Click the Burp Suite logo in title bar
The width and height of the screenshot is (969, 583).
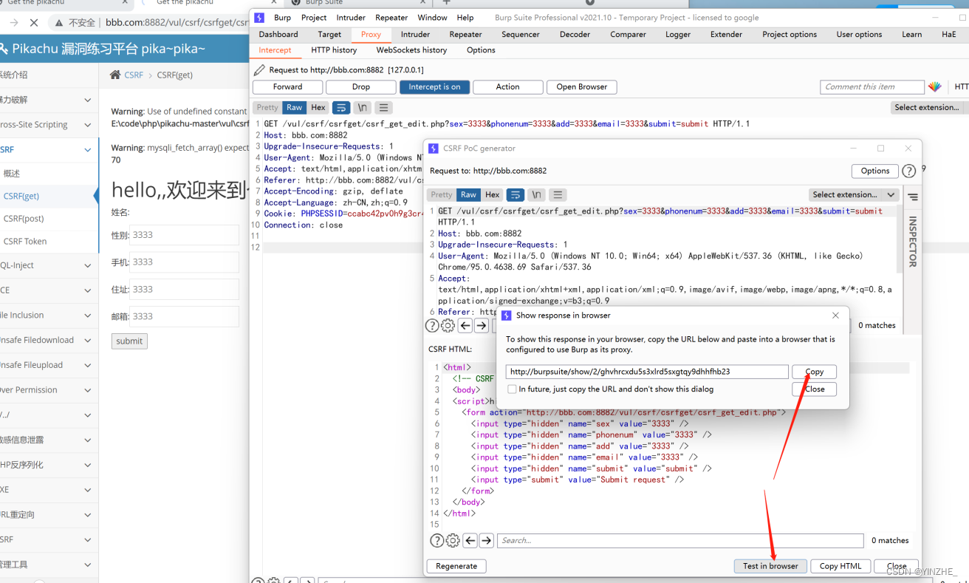point(259,18)
